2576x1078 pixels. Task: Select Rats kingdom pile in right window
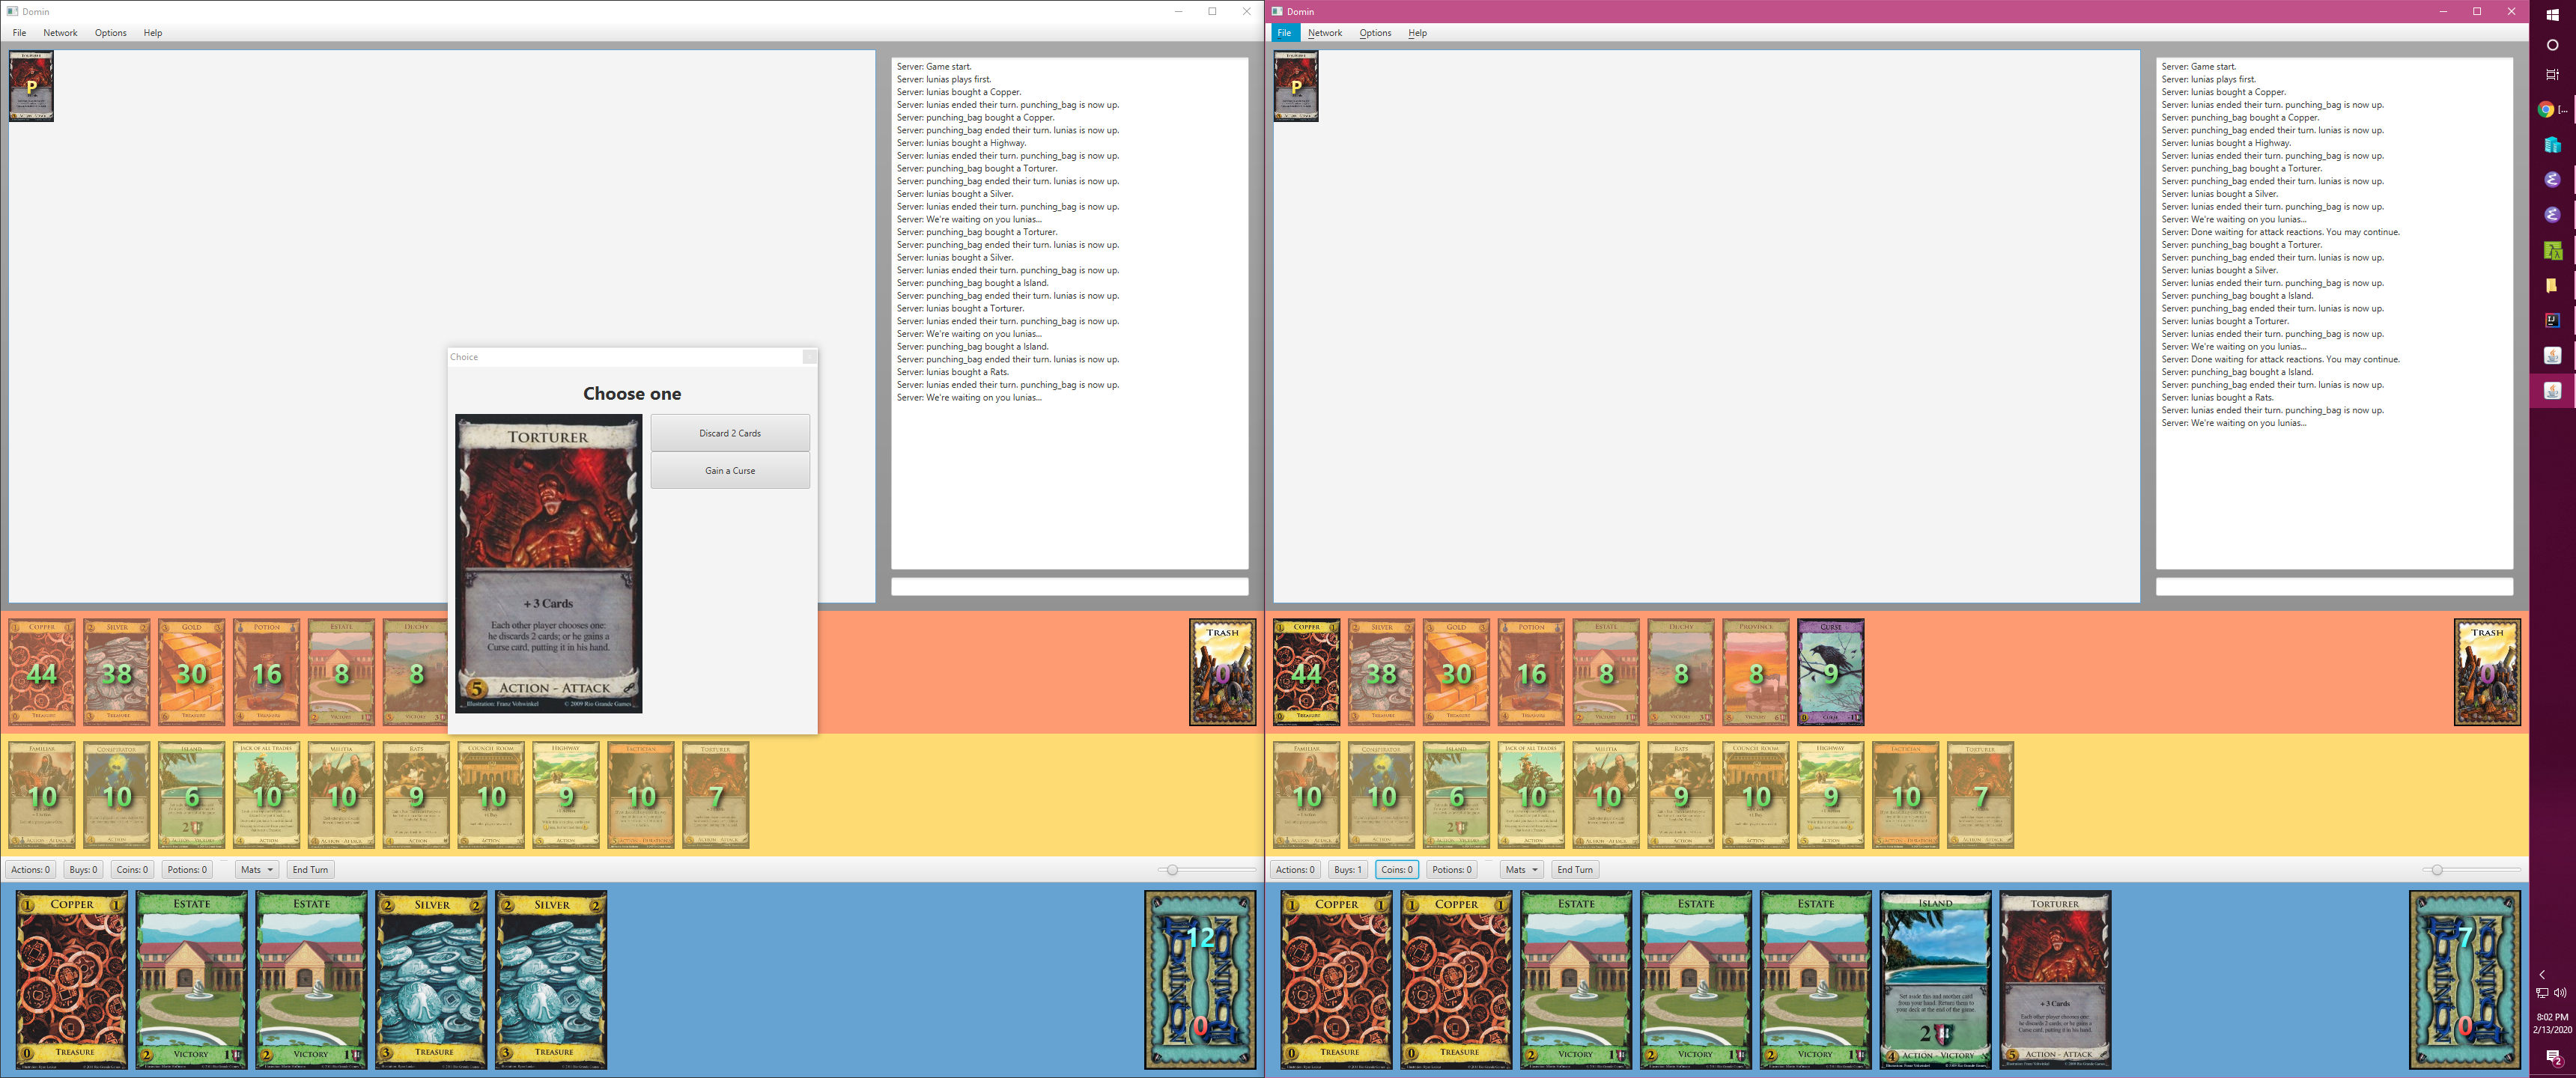click(x=1681, y=795)
